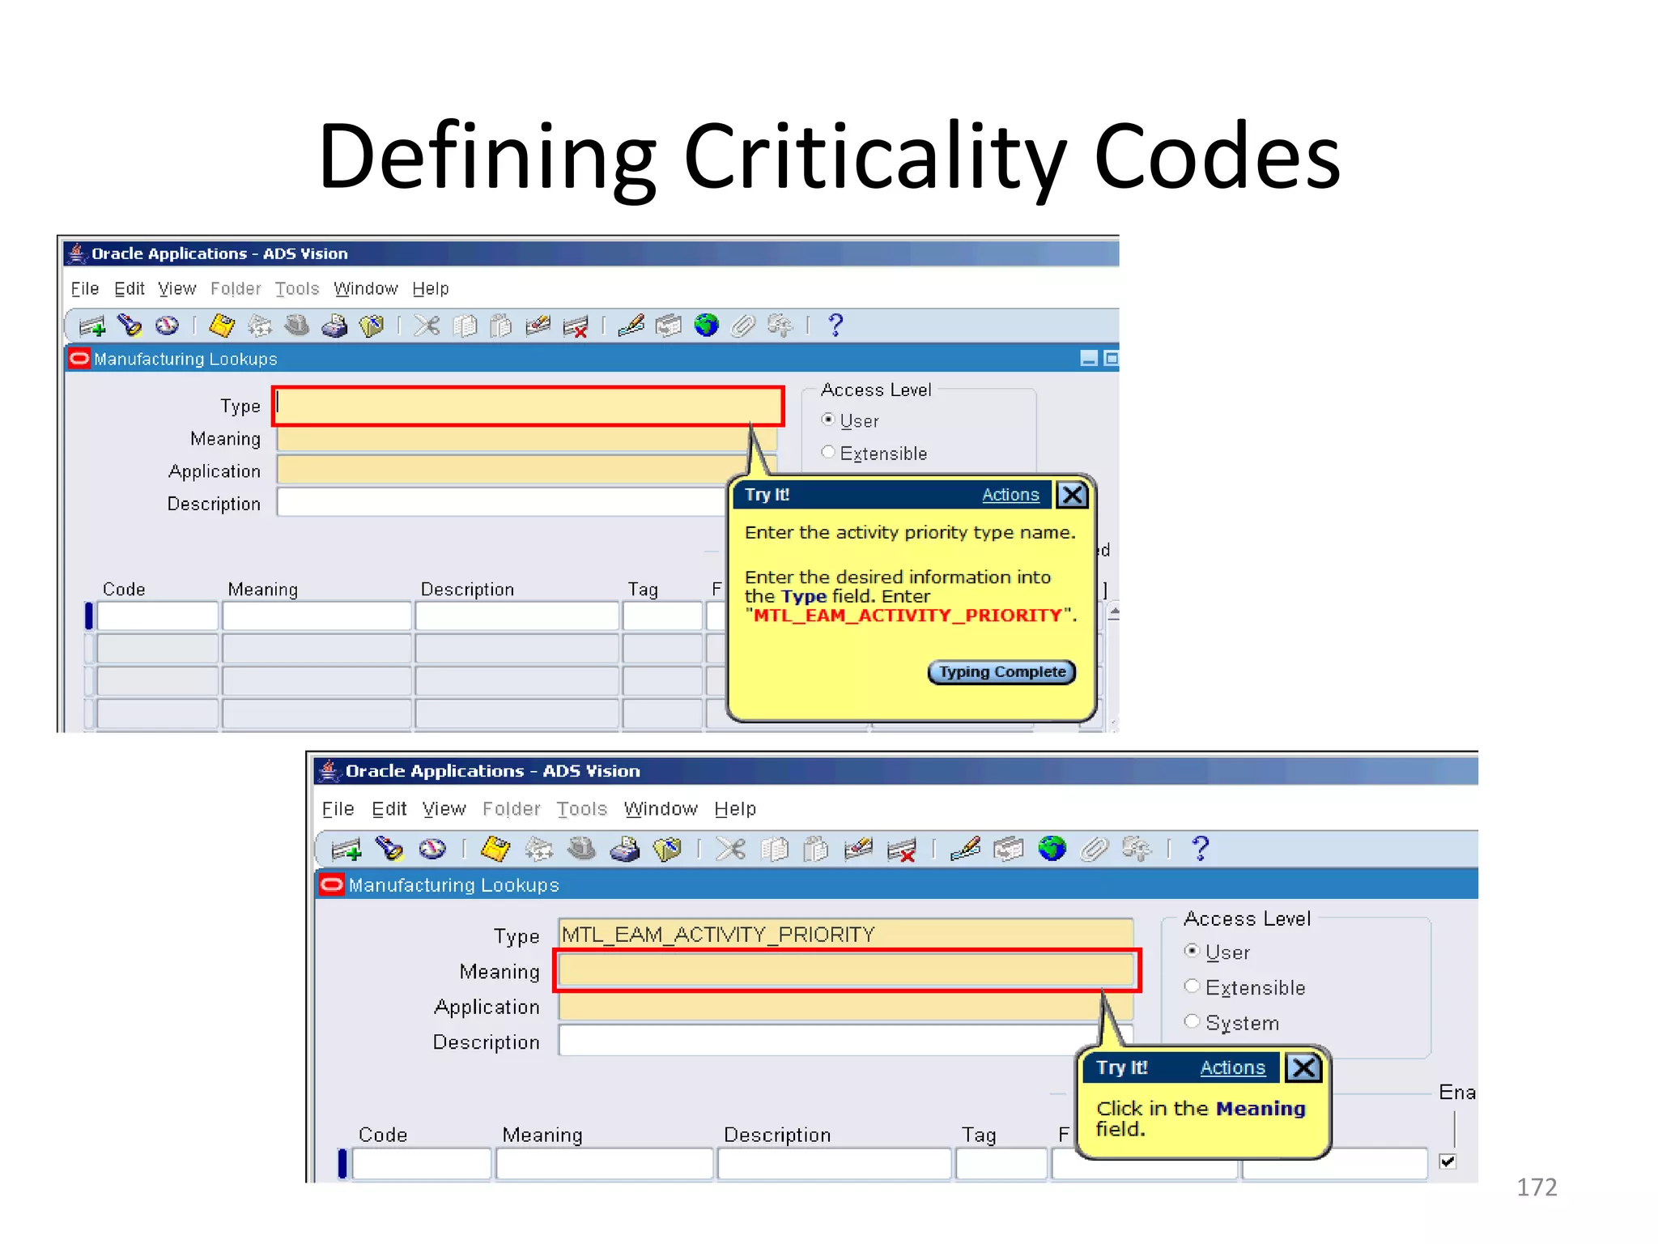Click Attachments paperclip icon in top window toolbar
Viewport: 1658px width, 1244px height.
coord(743,326)
